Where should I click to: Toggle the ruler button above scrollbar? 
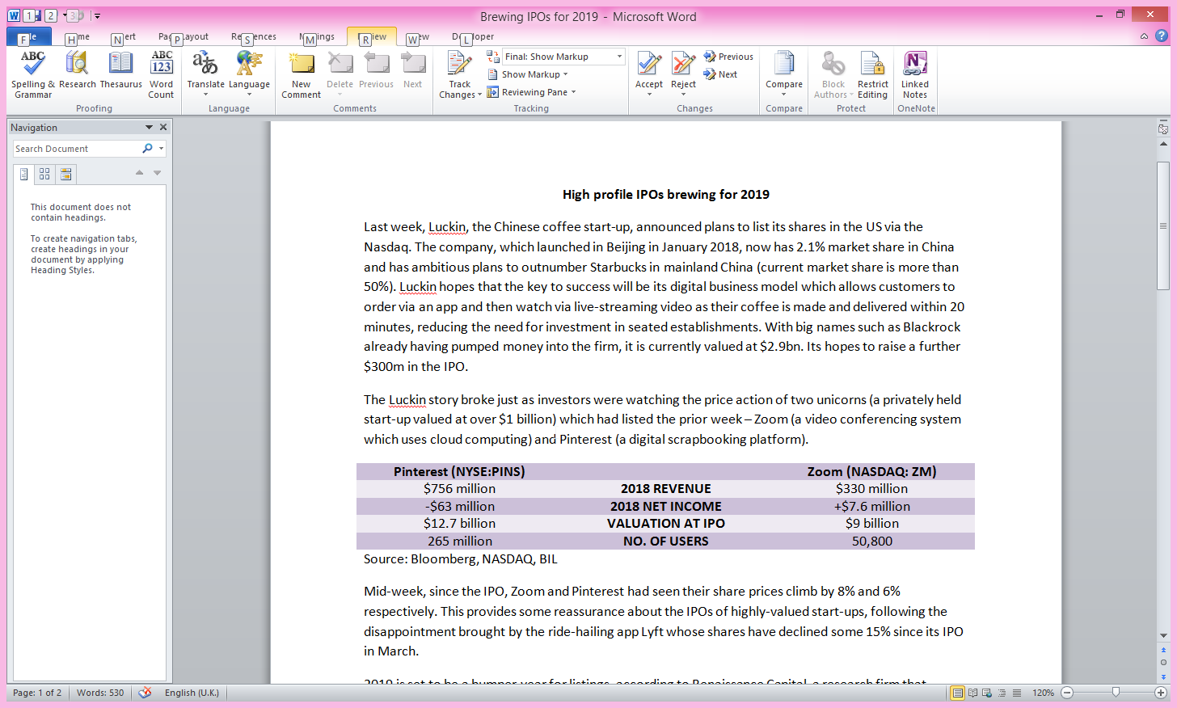1163,129
